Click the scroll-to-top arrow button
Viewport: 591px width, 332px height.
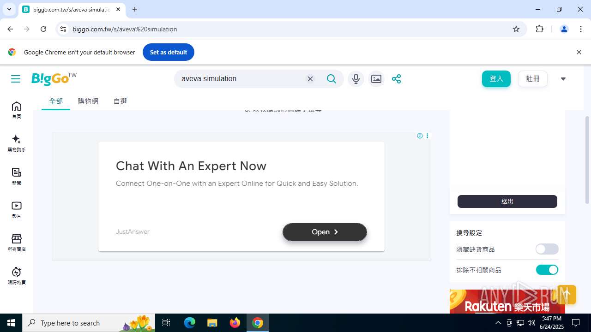[567, 294]
